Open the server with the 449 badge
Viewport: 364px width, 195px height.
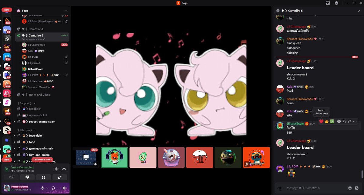7,48
